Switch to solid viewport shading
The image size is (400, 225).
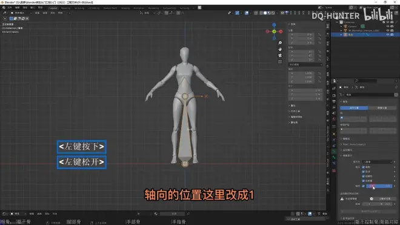(265, 13)
